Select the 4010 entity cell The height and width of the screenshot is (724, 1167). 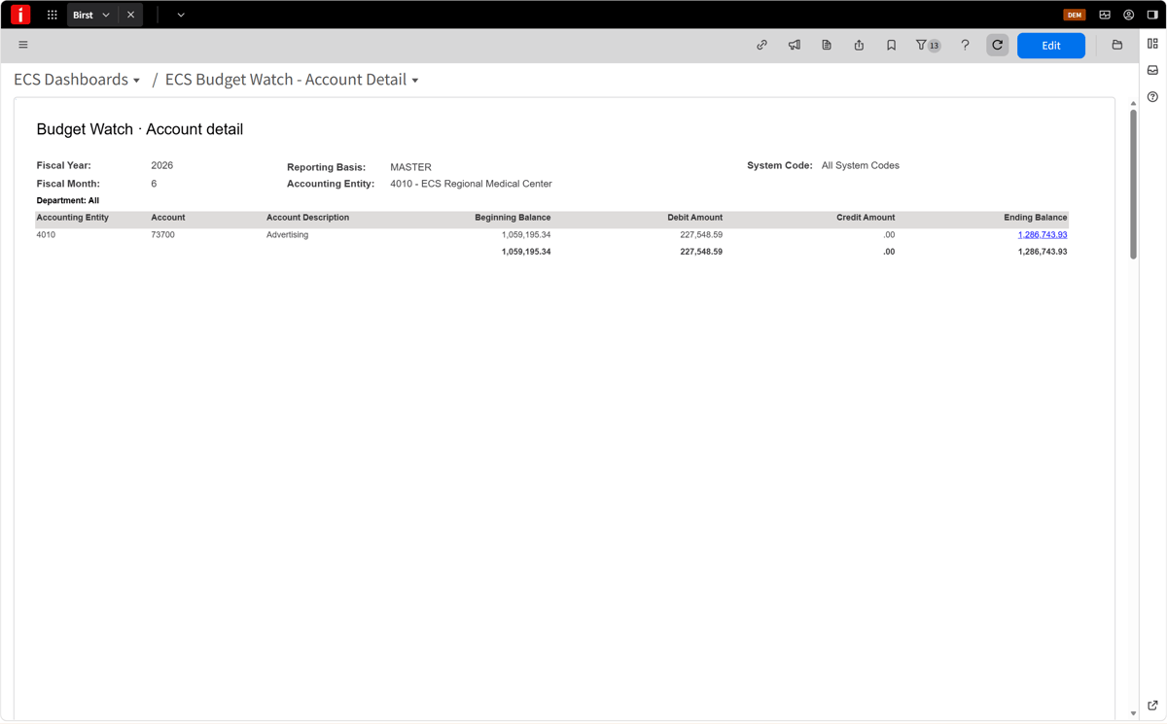tap(46, 235)
